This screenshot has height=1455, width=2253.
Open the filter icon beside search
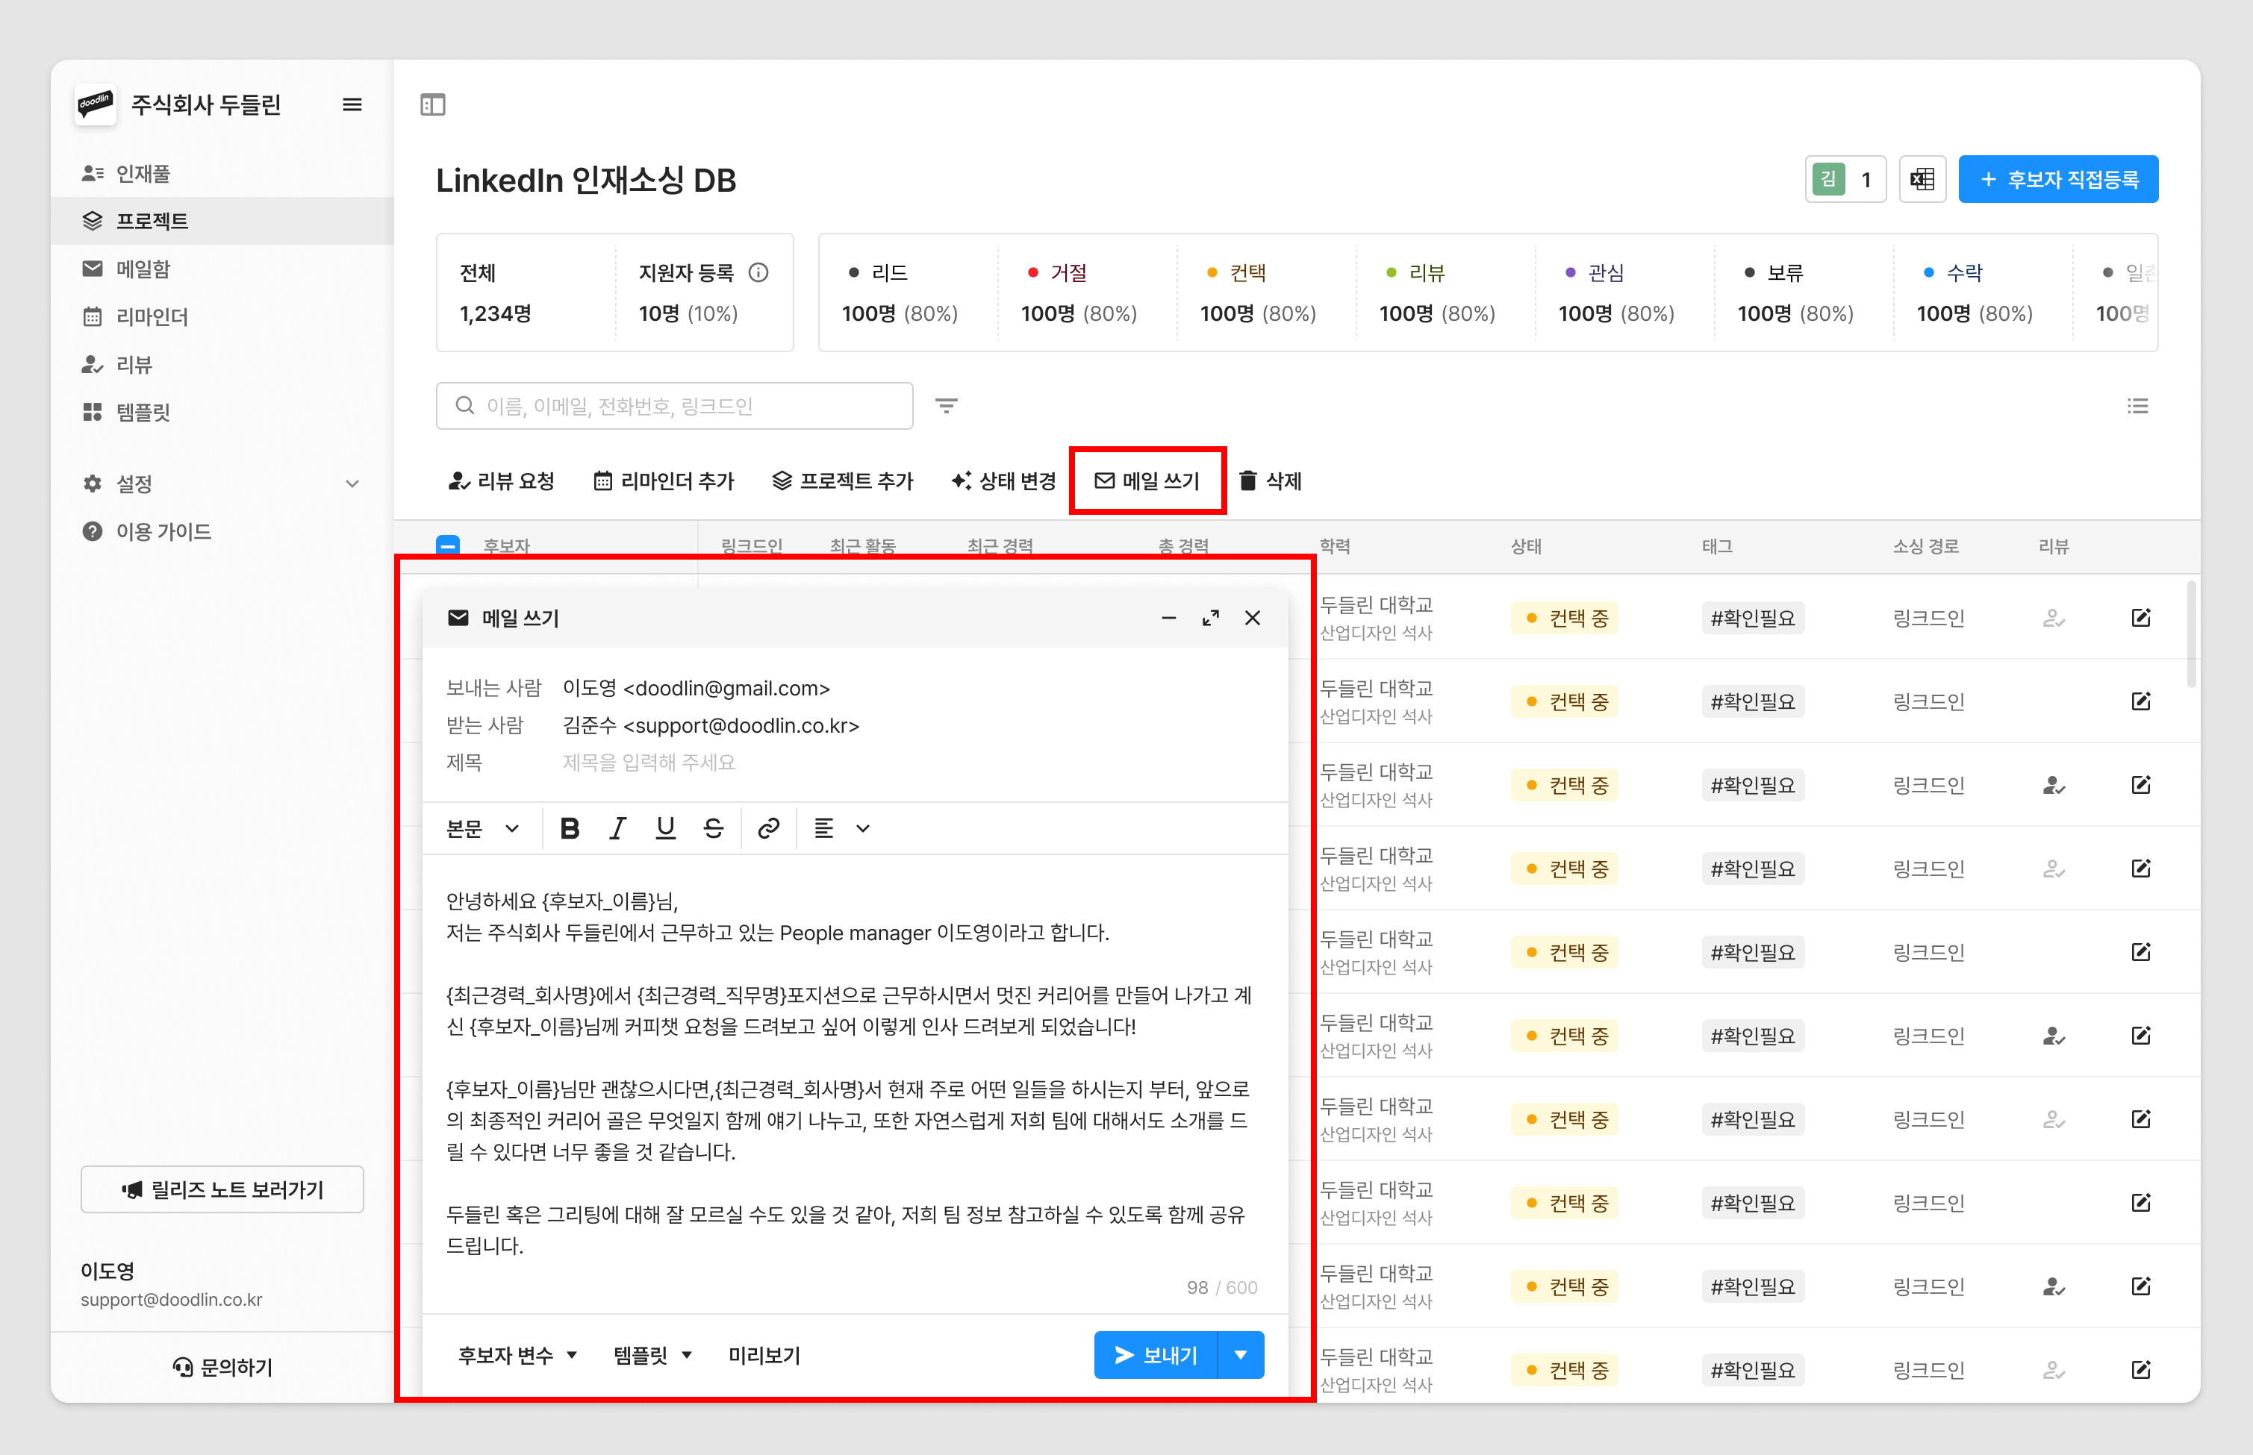point(946,406)
